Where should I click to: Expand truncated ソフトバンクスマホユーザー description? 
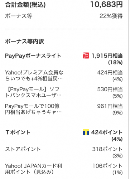click(x=33, y=92)
